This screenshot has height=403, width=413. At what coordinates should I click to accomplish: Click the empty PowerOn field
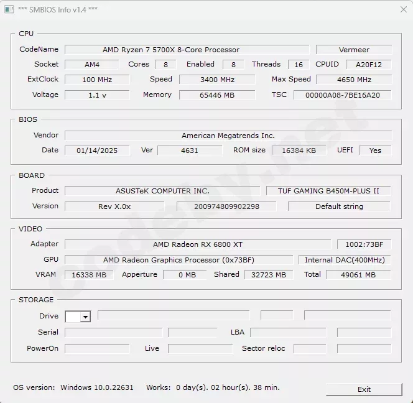click(x=97, y=348)
